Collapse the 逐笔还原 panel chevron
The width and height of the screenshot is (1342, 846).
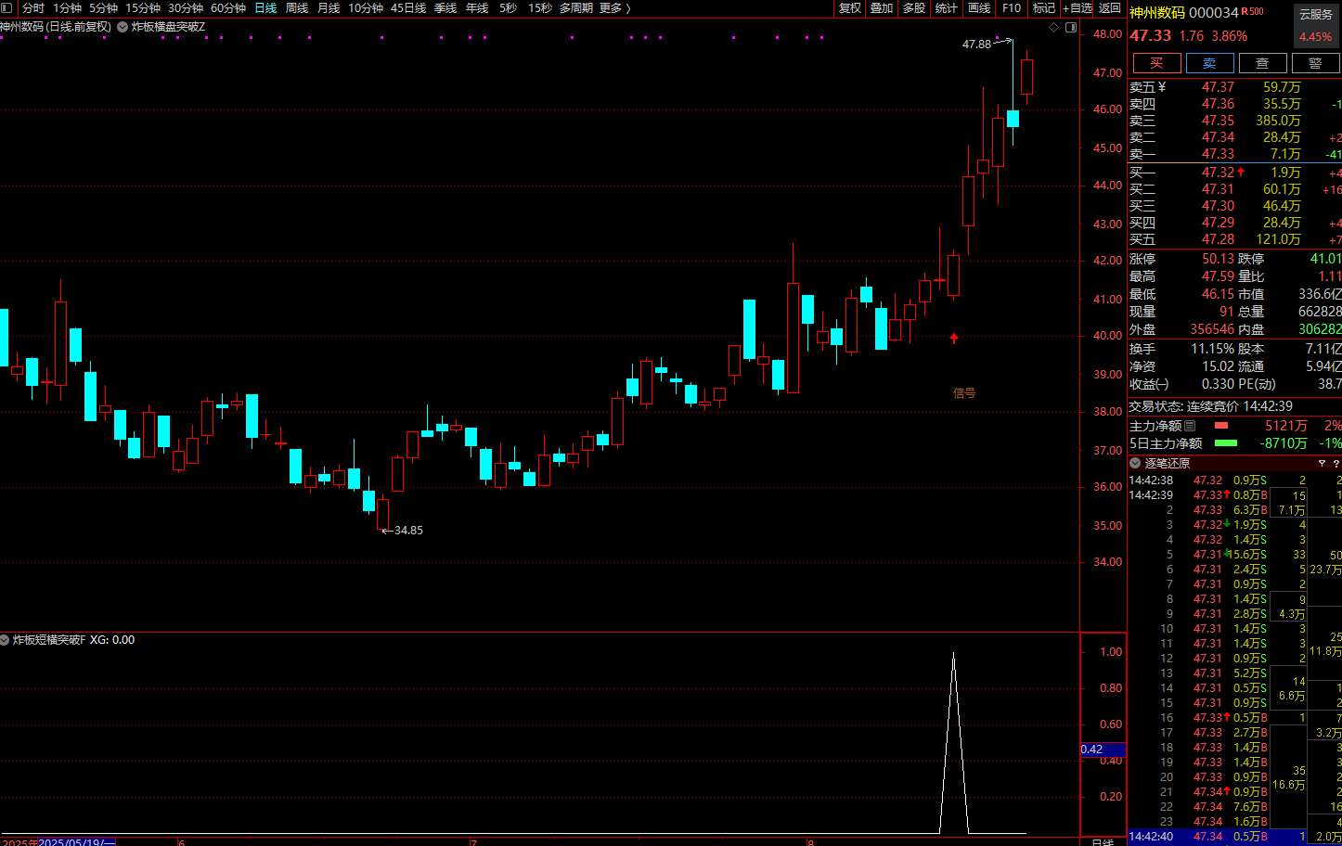click(x=1135, y=463)
